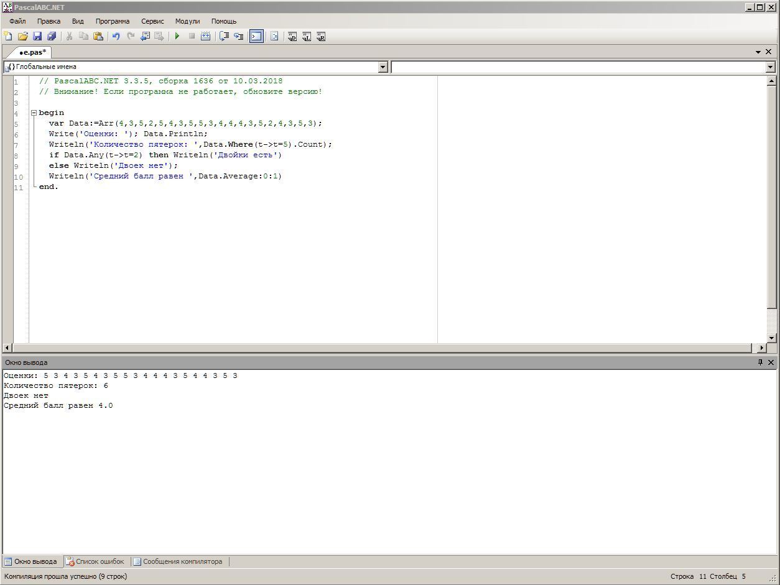Close the output window panel
The height and width of the screenshot is (585, 780).
771,362
